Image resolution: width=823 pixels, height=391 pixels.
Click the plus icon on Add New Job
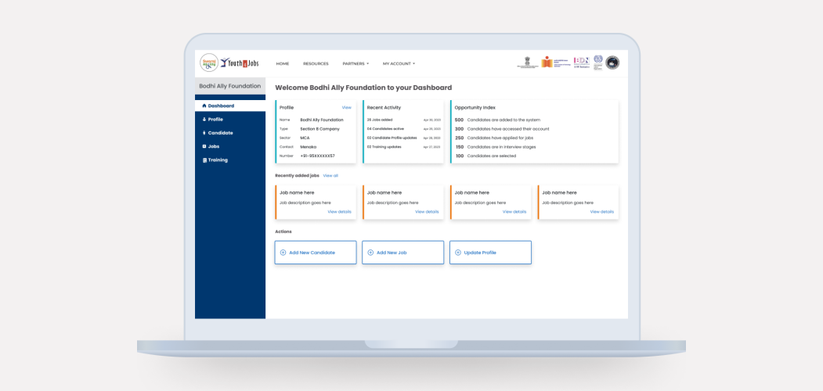pyautogui.click(x=370, y=253)
